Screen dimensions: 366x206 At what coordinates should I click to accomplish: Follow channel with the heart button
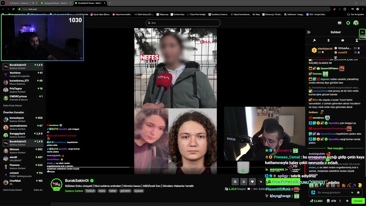tap(252, 181)
